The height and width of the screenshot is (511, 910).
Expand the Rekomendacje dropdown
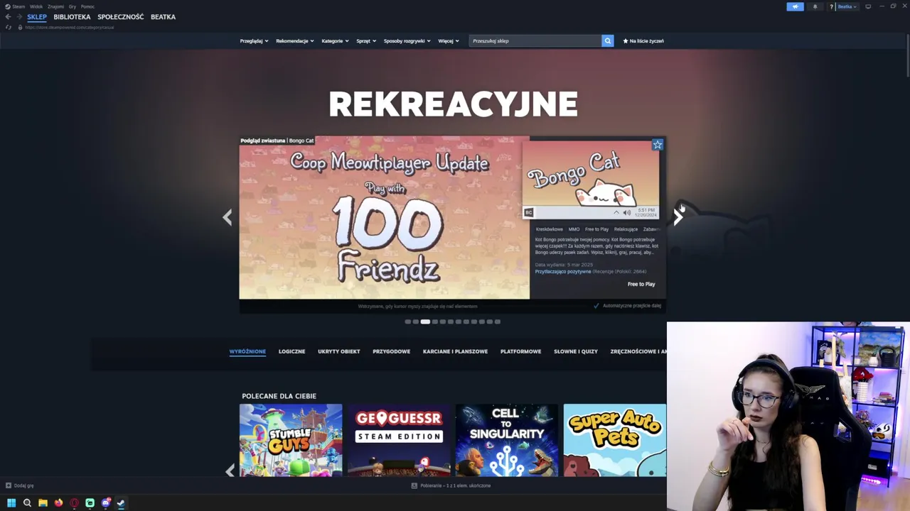pyautogui.click(x=295, y=41)
